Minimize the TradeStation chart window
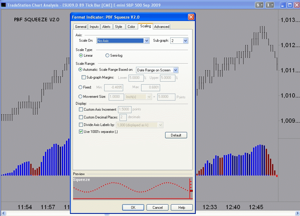The height and width of the screenshot is (216, 300). click(x=283, y=5)
